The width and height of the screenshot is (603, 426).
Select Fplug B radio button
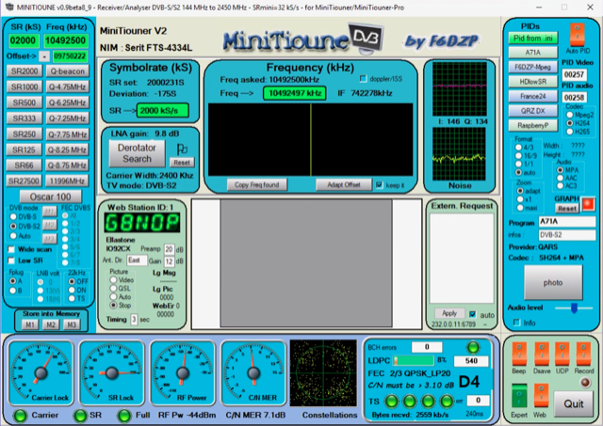tap(12, 291)
